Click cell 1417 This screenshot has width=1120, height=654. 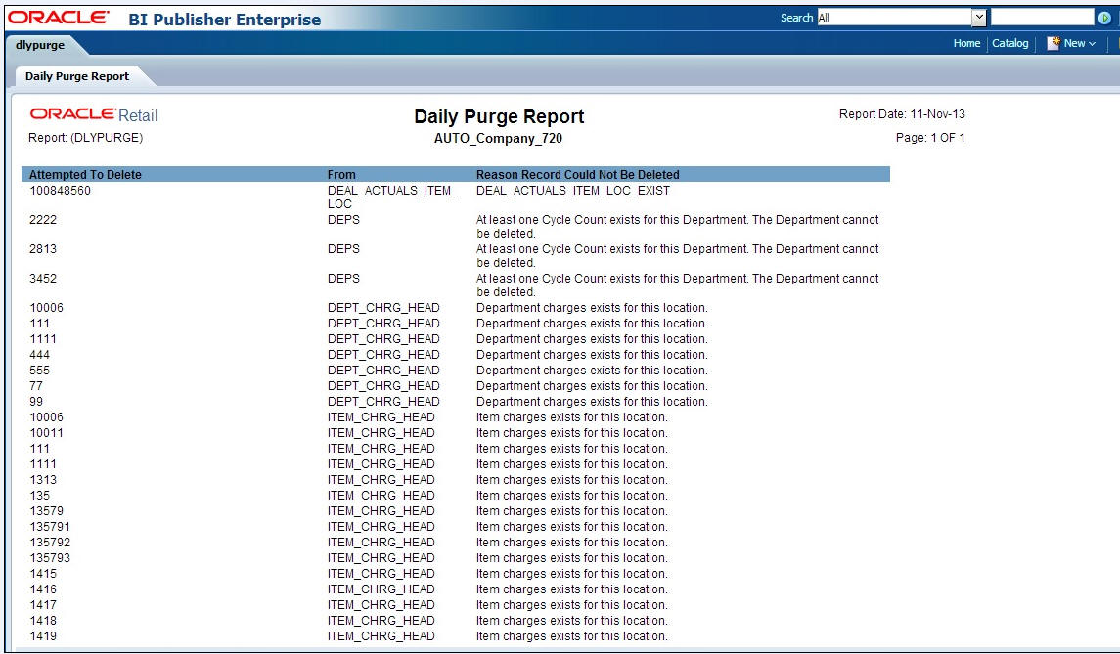tap(43, 605)
